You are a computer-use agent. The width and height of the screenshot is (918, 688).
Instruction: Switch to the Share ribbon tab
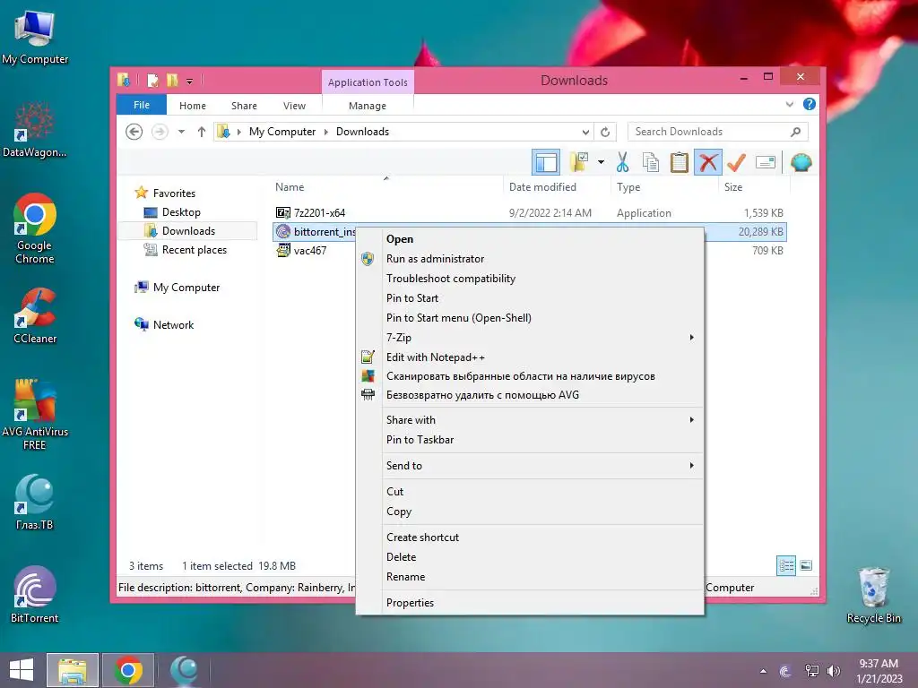[x=244, y=106]
